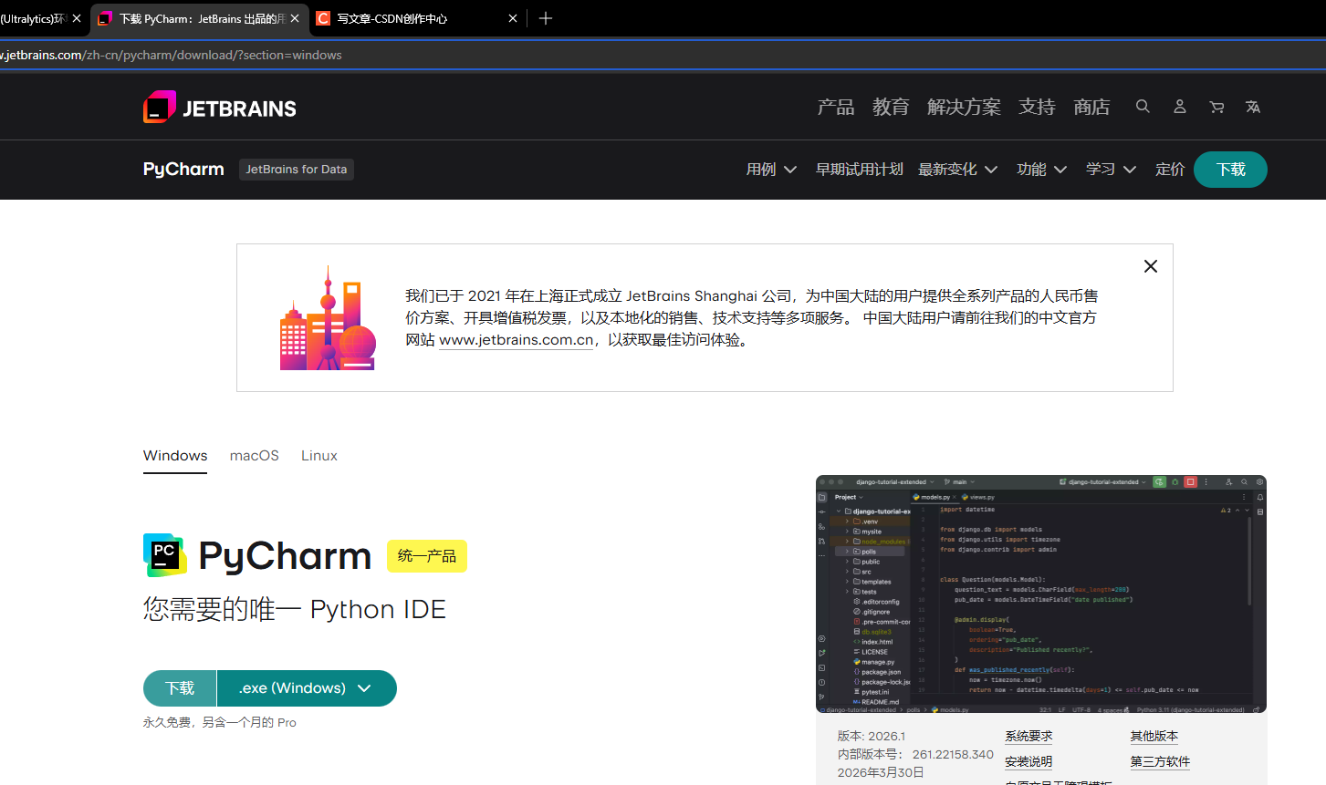Viewport: 1326px width, 785px height.
Task: Click the 永久免费，另含一个月的 Pro text
Action: (x=220, y=722)
